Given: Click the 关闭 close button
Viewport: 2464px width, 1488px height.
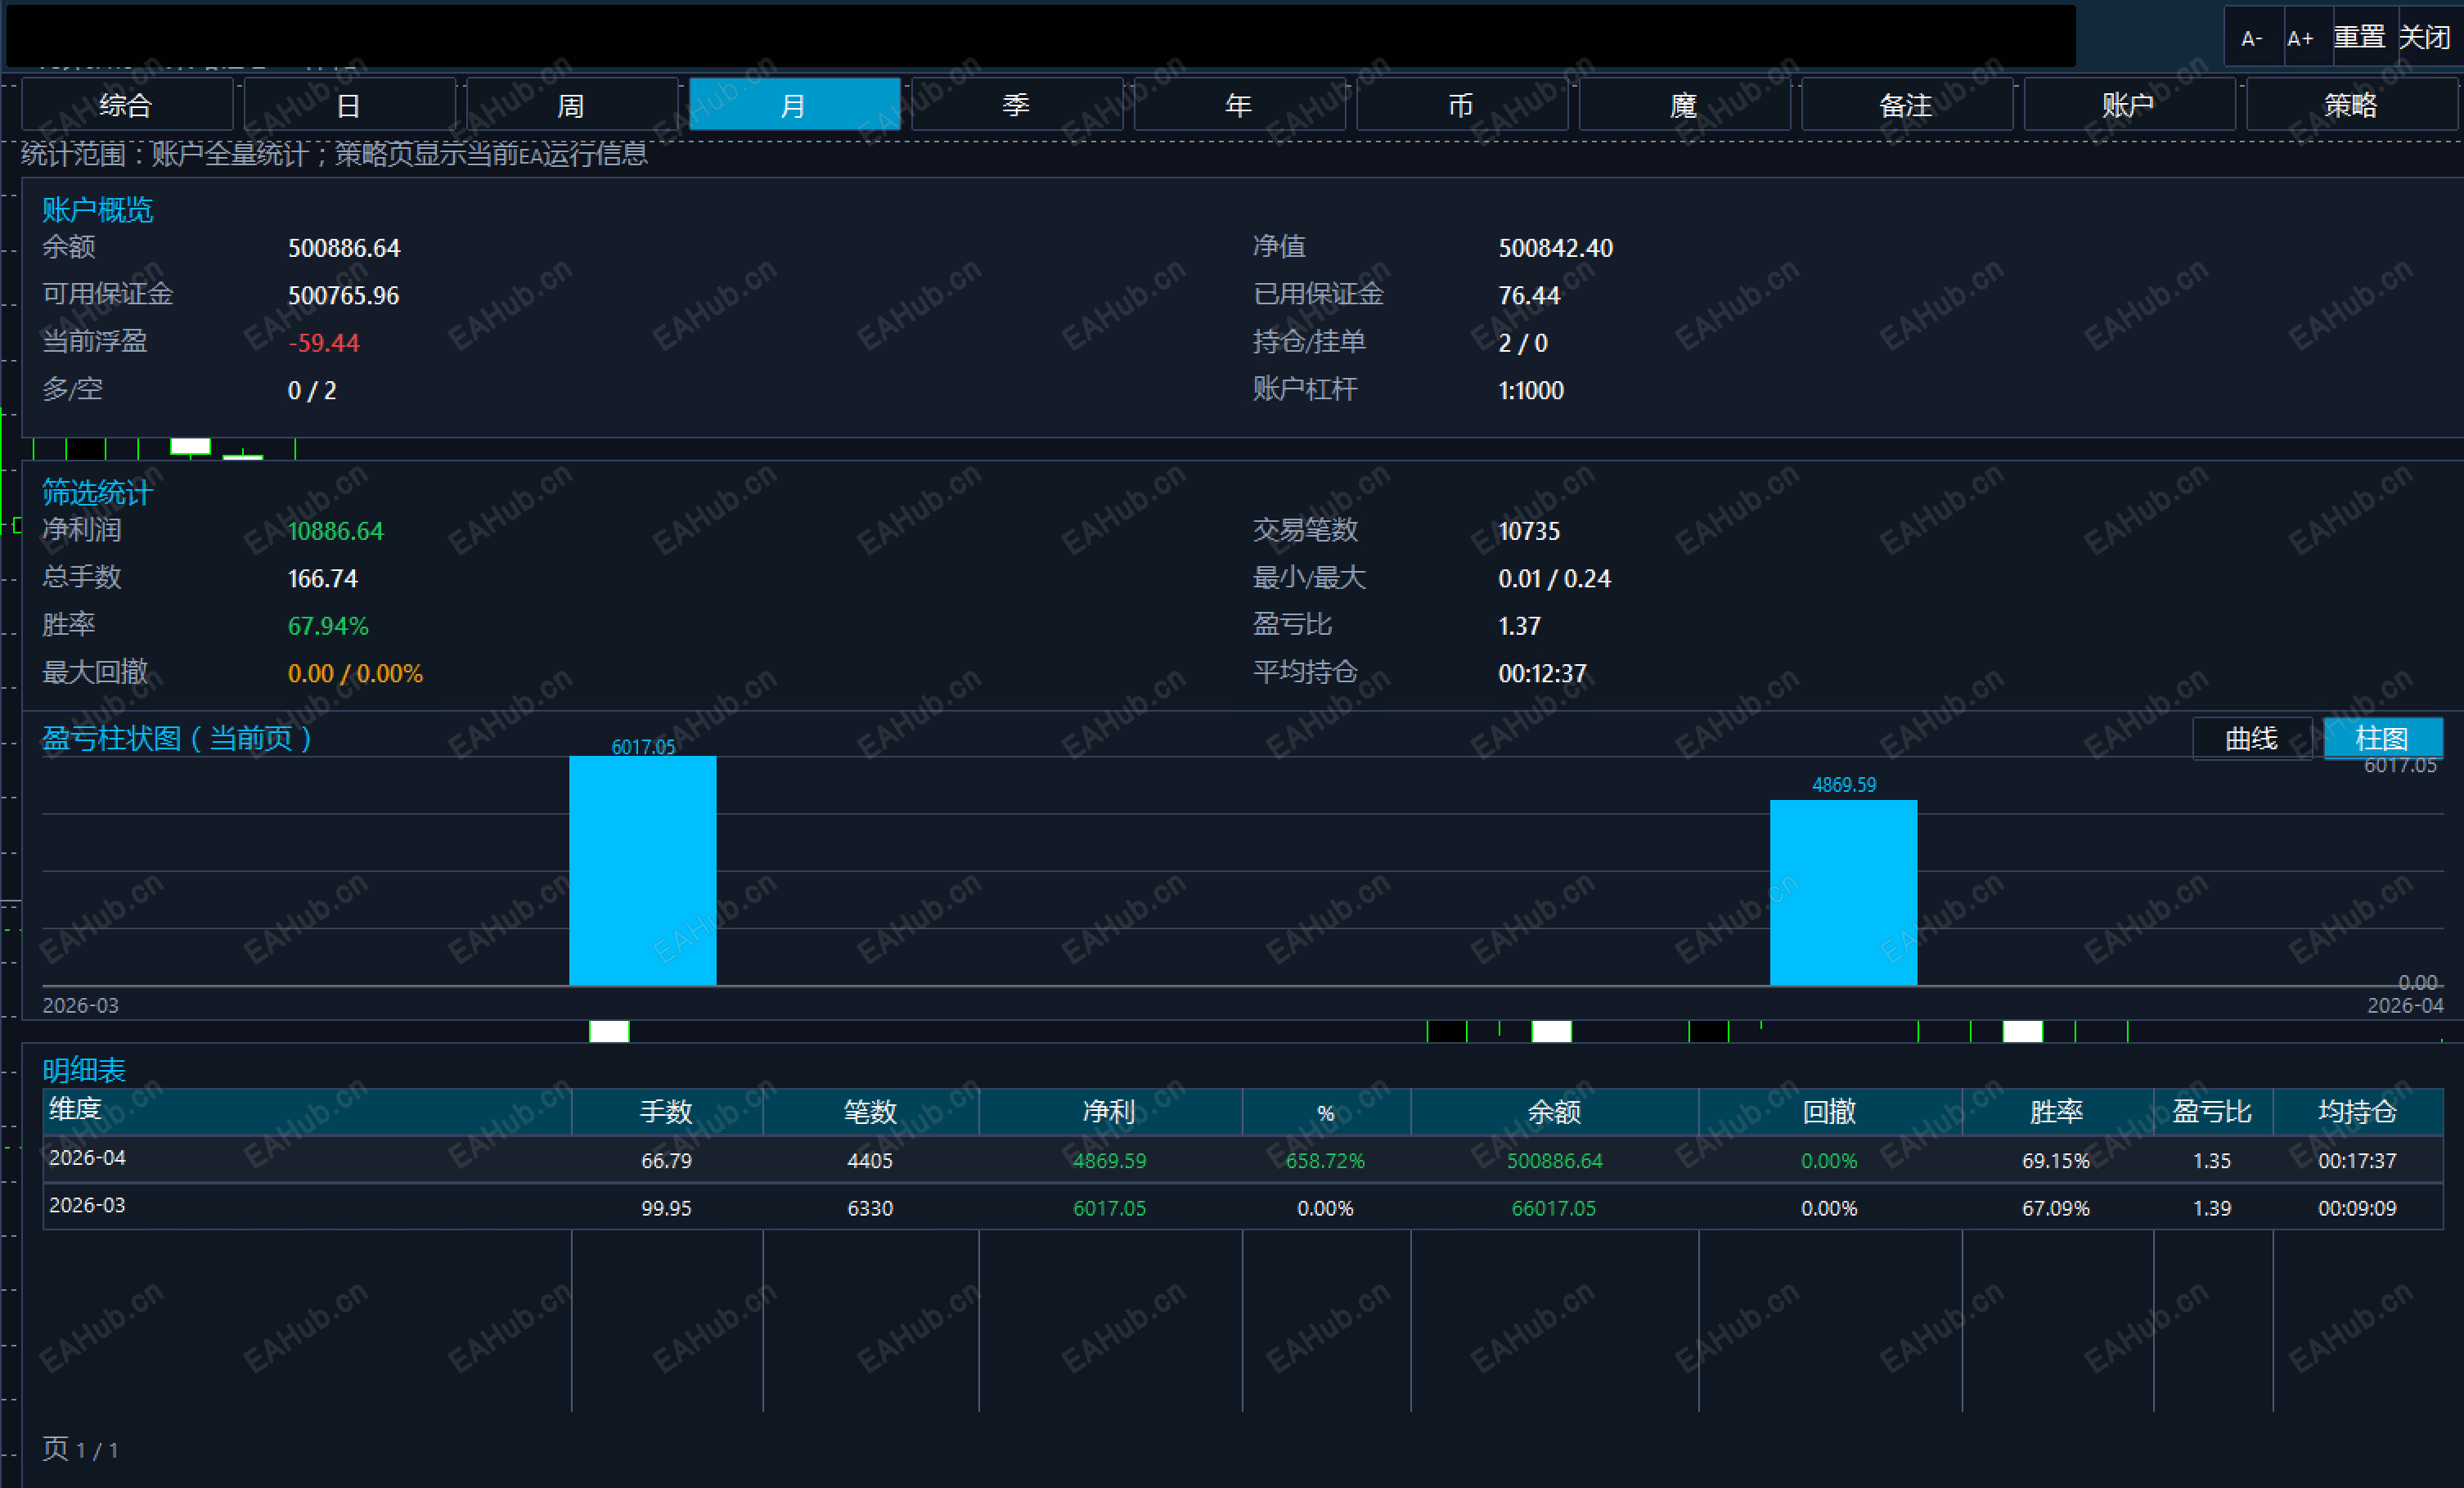Looking at the screenshot, I should (x=2426, y=38).
